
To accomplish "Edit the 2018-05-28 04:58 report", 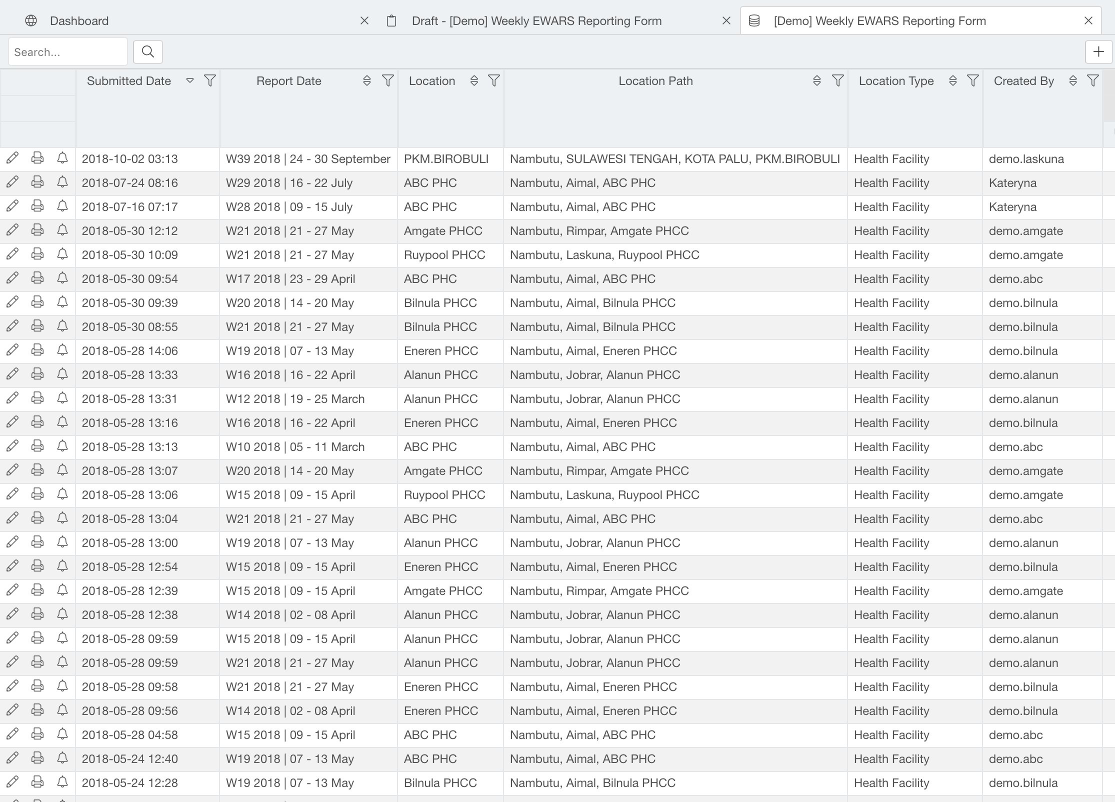I will (x=12, y=734).
